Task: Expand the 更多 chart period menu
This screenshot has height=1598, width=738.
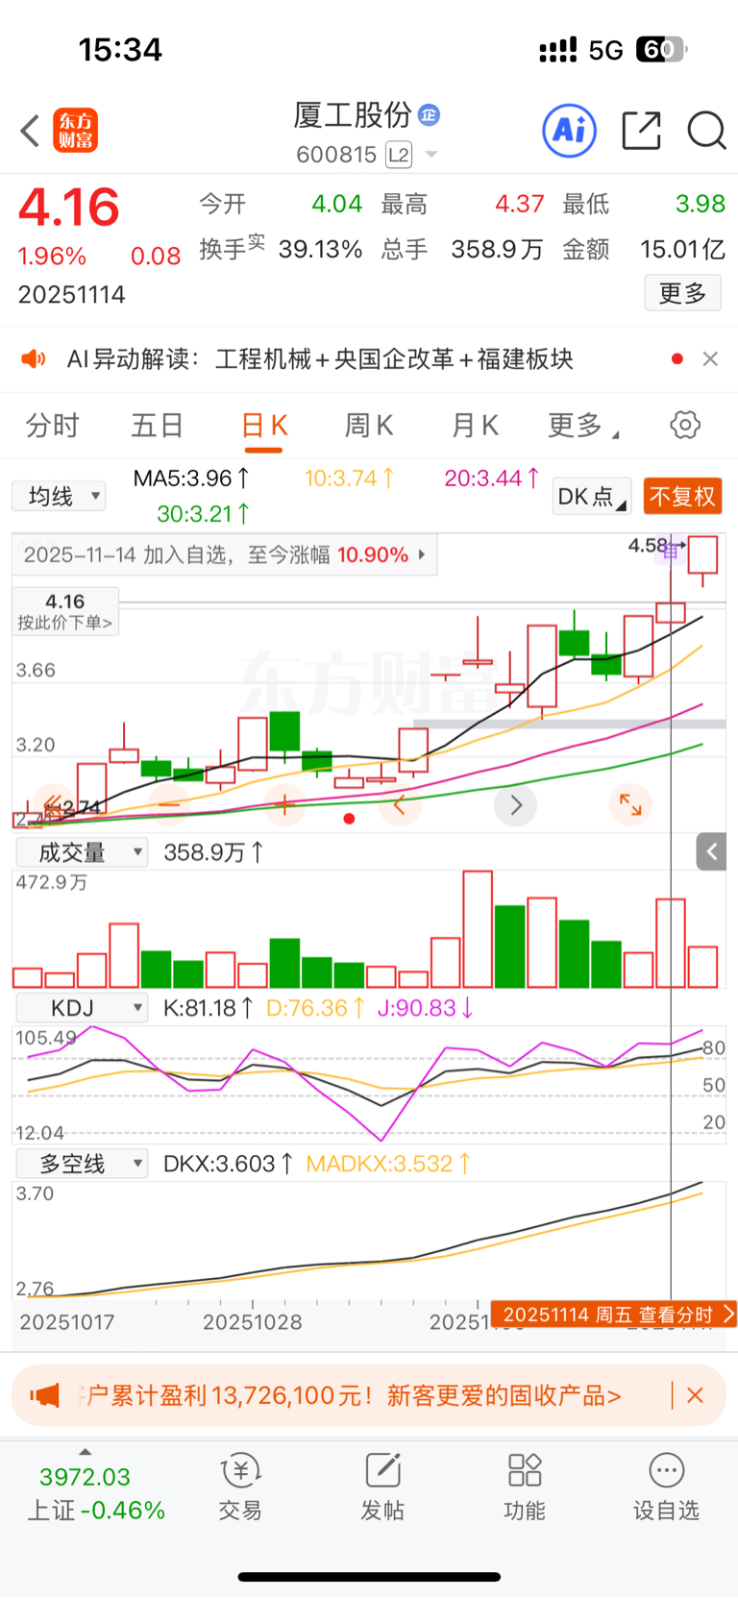Action: 582,425
